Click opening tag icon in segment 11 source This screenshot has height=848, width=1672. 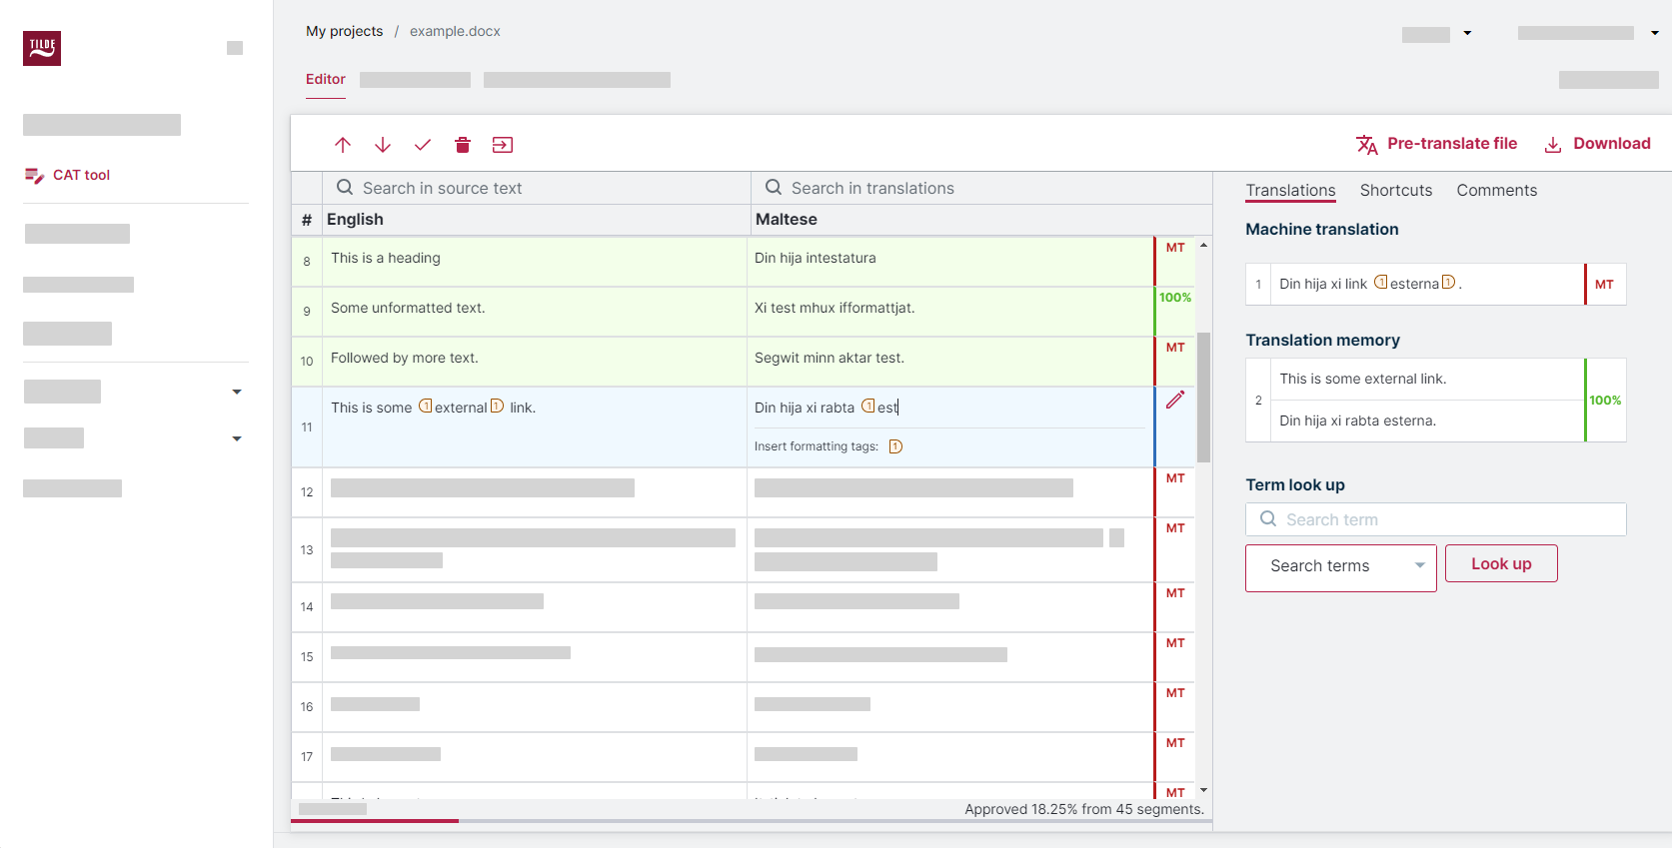tap(425, 407)
